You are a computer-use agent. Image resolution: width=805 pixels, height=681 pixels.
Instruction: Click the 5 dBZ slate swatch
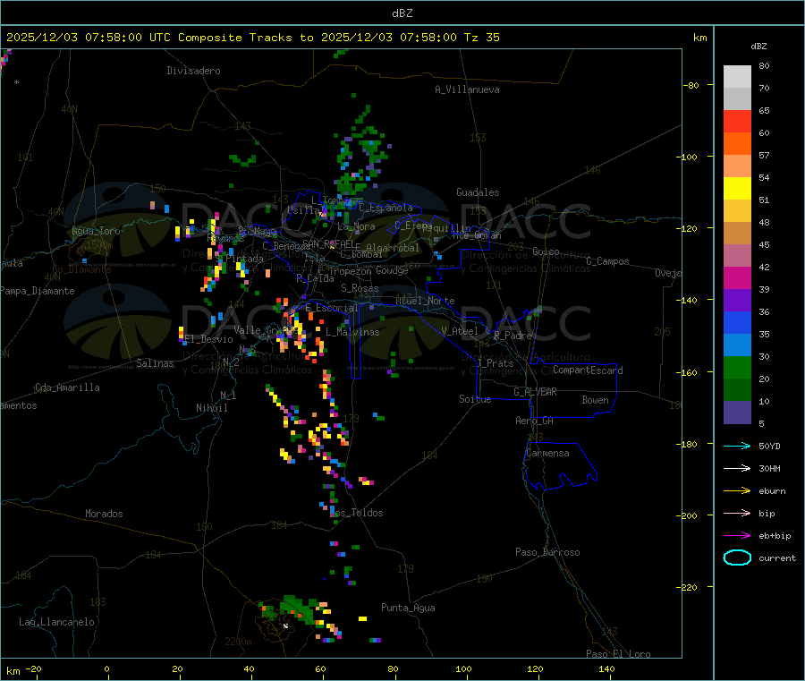point(737,413)
